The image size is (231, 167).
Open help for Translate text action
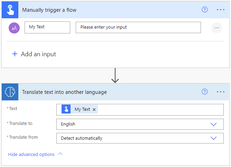click(205, 92)
